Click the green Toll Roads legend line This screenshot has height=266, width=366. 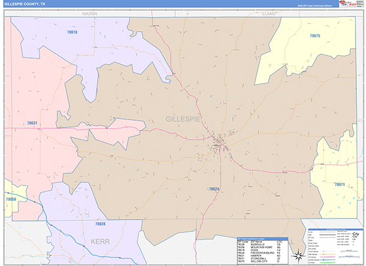tap(327, 262)
